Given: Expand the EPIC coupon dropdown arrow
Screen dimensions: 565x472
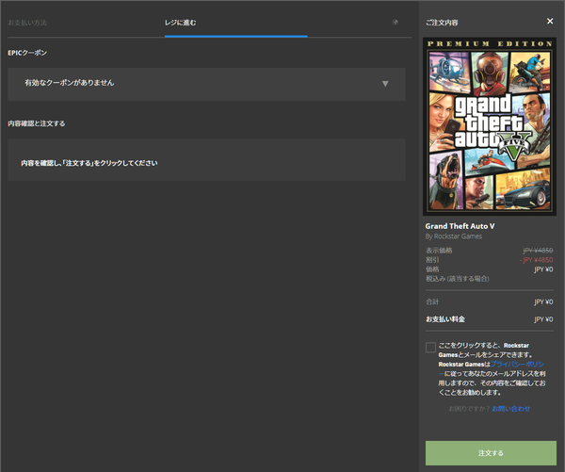Looking at the screenshot, I should click(x=385, y=84).
